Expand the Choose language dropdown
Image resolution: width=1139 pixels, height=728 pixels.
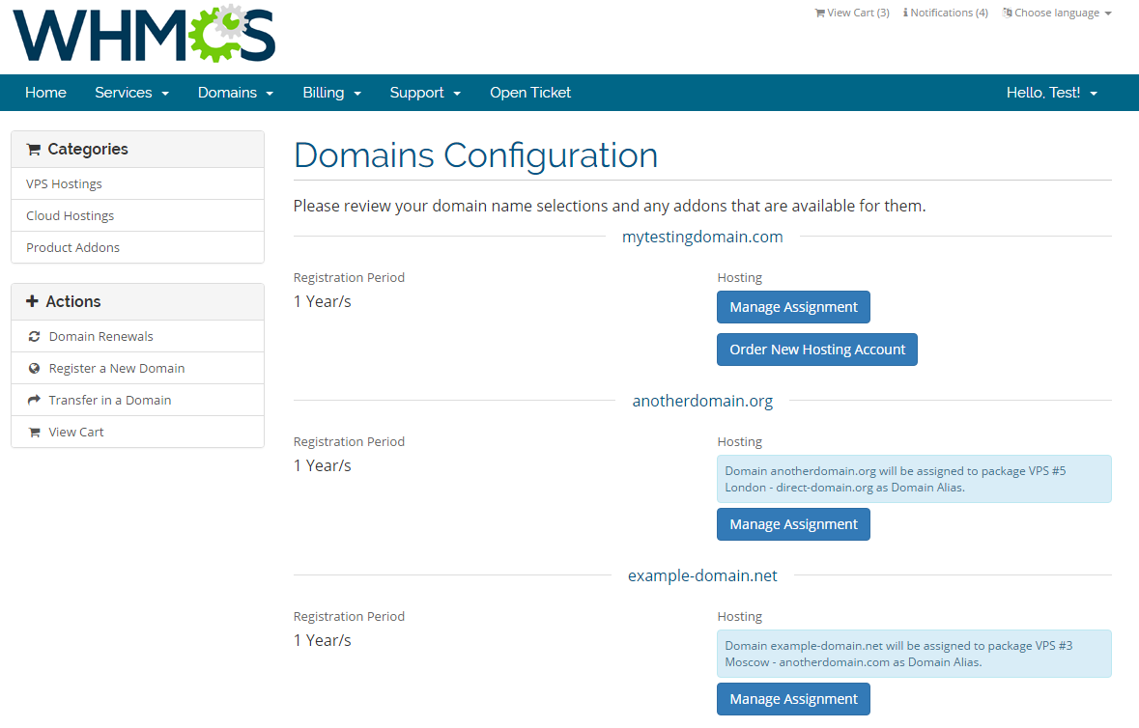(1058, 12)
